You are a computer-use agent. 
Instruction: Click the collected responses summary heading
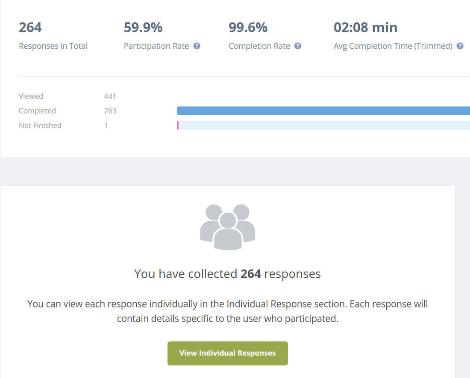click(x=227, y=274)
